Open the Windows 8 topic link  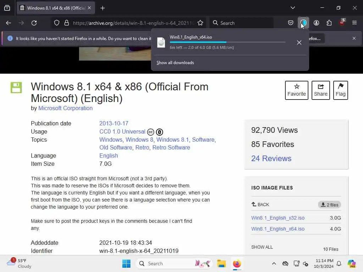139,140
